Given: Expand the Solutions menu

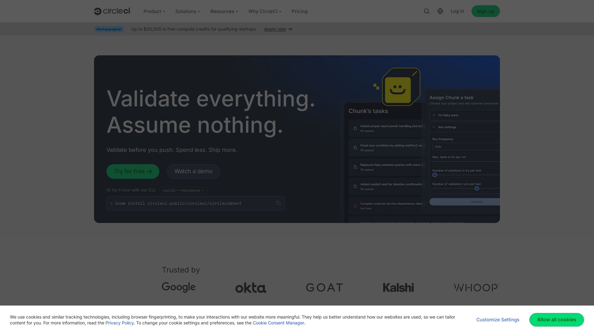Looking at the screenshot, I should (188, 11).
